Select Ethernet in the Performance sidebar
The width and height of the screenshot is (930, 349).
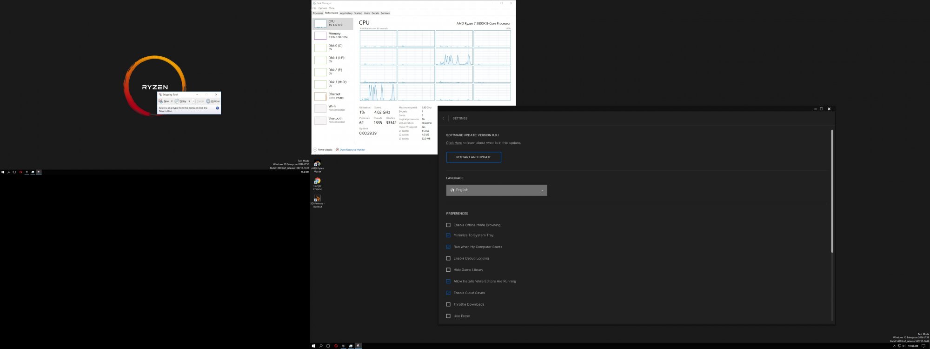332,96
